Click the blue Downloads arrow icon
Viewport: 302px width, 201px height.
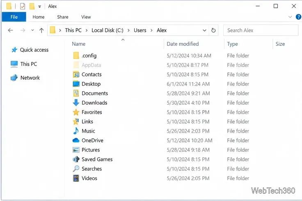[76, 103]
